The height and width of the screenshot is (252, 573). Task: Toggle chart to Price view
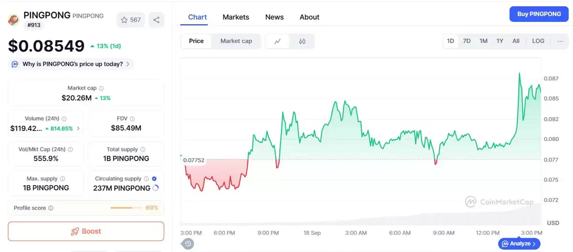(196, 41)
